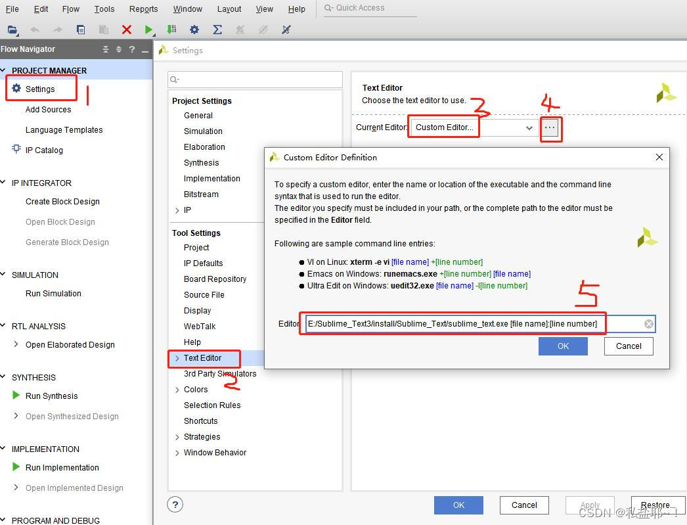The height and width of the screenshot is (525, 687).
Task: Click the Redo arrow in toolbar
Action: (57, 30)
